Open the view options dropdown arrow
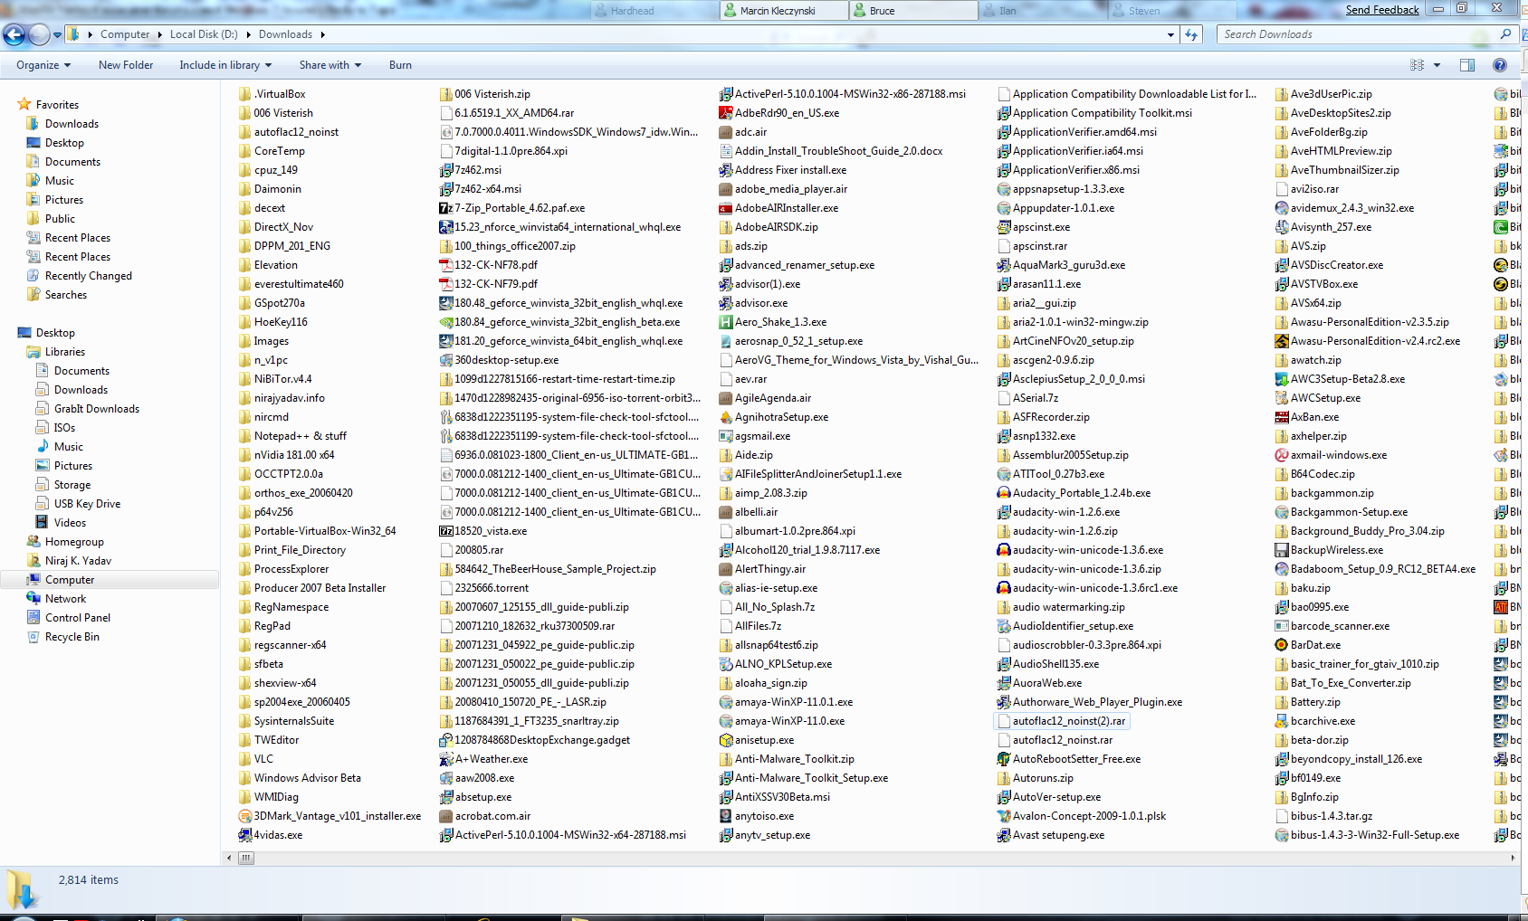The image size is (1528, 921). point(1437,65)
